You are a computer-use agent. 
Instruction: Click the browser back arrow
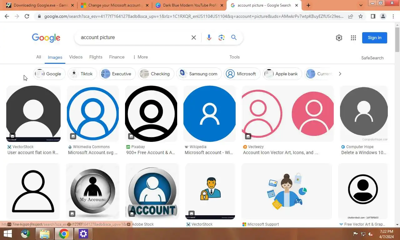tap(7, 16)
